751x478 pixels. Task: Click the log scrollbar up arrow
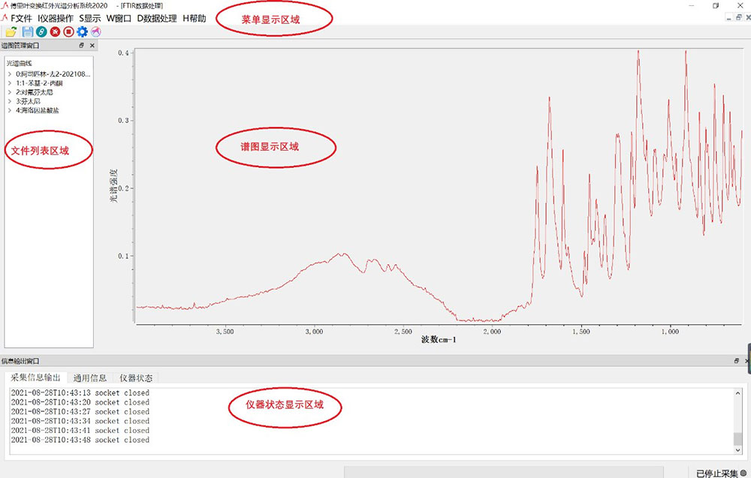click(x=737, y=393)
